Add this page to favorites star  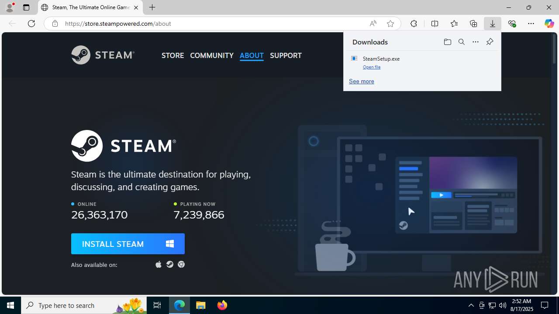pos(390,24)
